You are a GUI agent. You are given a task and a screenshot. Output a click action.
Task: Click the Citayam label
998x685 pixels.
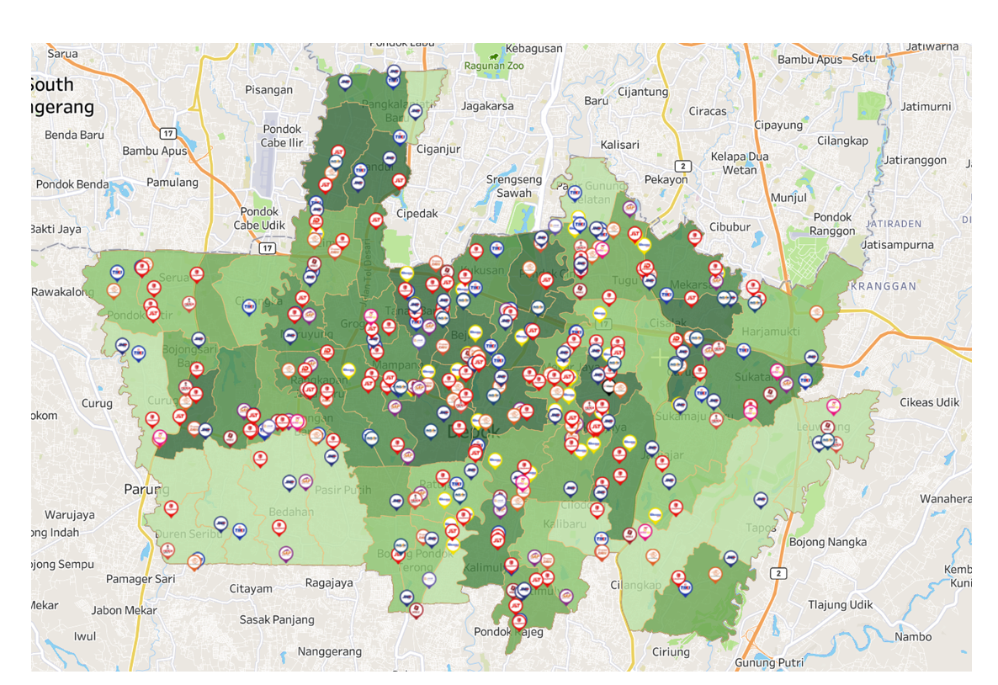point(251,589)
